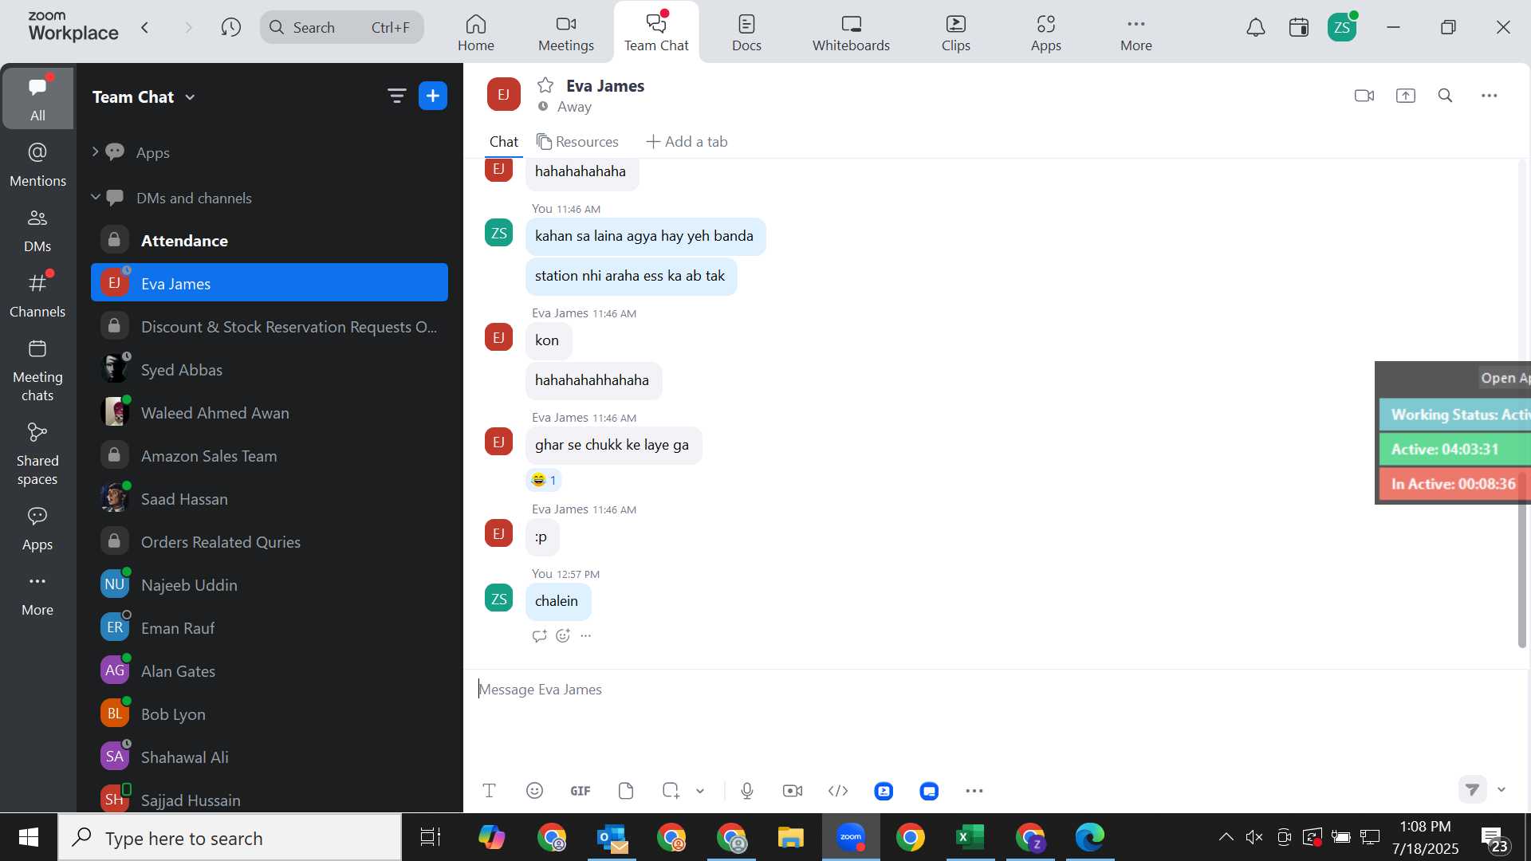Image resolution: width=1531 pixels, height=861 pixels.
Task: Add reaction to the chalein message
Action: (563, 635)
